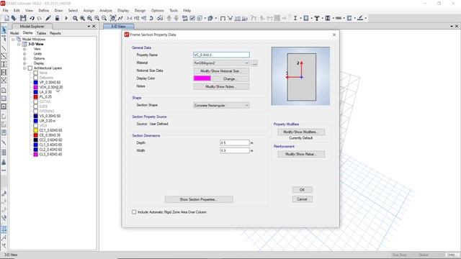Screen dimensions: 461x259
Task: Click the Undo arrow icon
Action: point(32,18)
